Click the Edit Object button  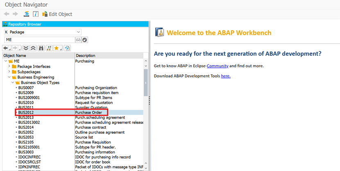57,14
